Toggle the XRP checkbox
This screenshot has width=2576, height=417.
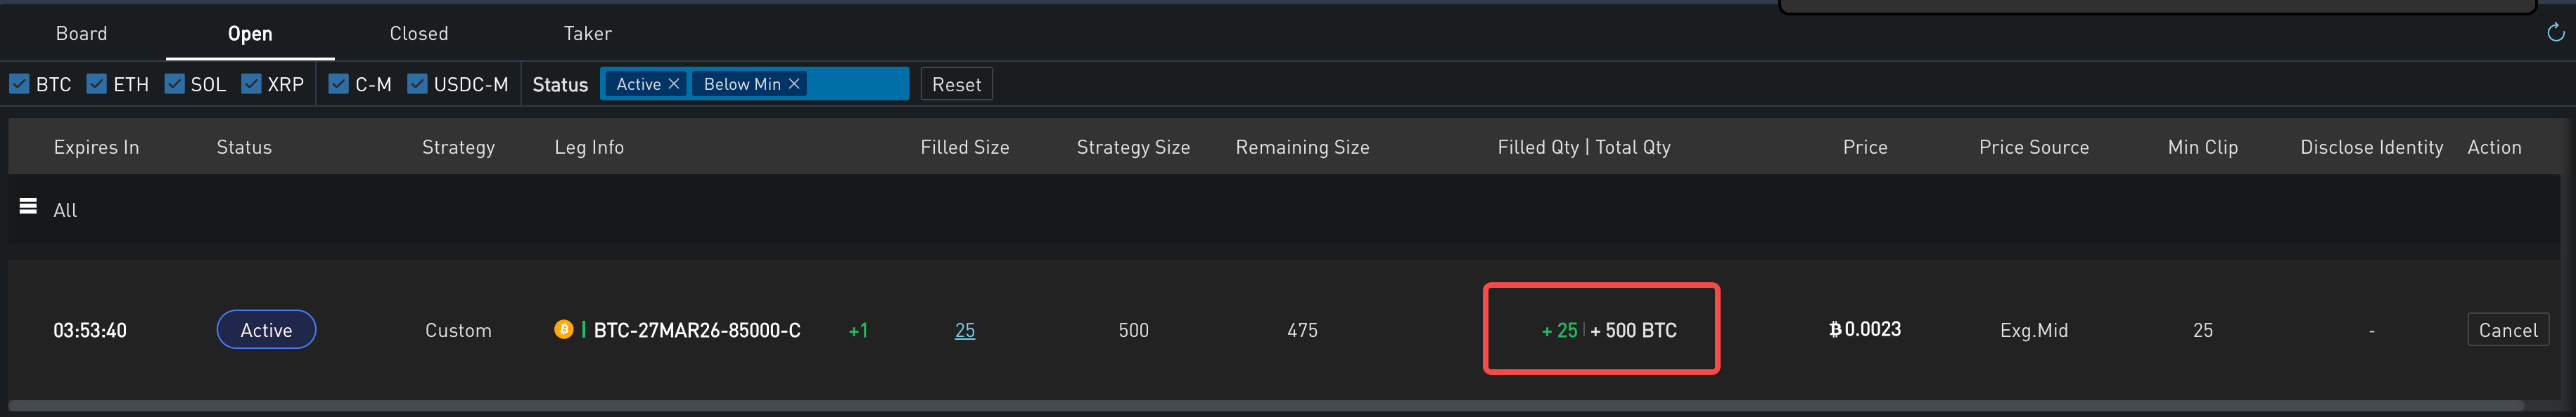pos(251,84)
